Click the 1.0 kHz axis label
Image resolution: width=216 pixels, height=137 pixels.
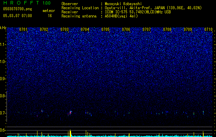[3, 62]
